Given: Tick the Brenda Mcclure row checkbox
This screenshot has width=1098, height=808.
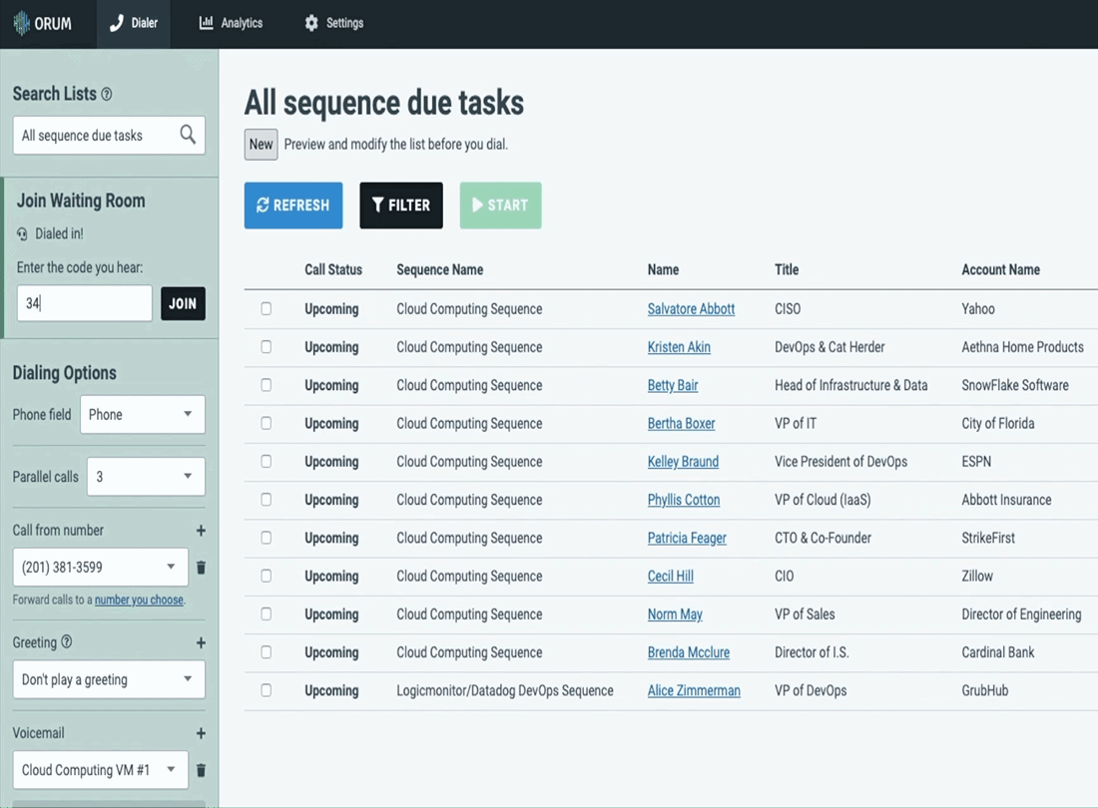Looking at the screenshot, I should [x=267, y=652].
